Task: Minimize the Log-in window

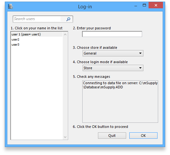Action: click(x=136, y=6)
